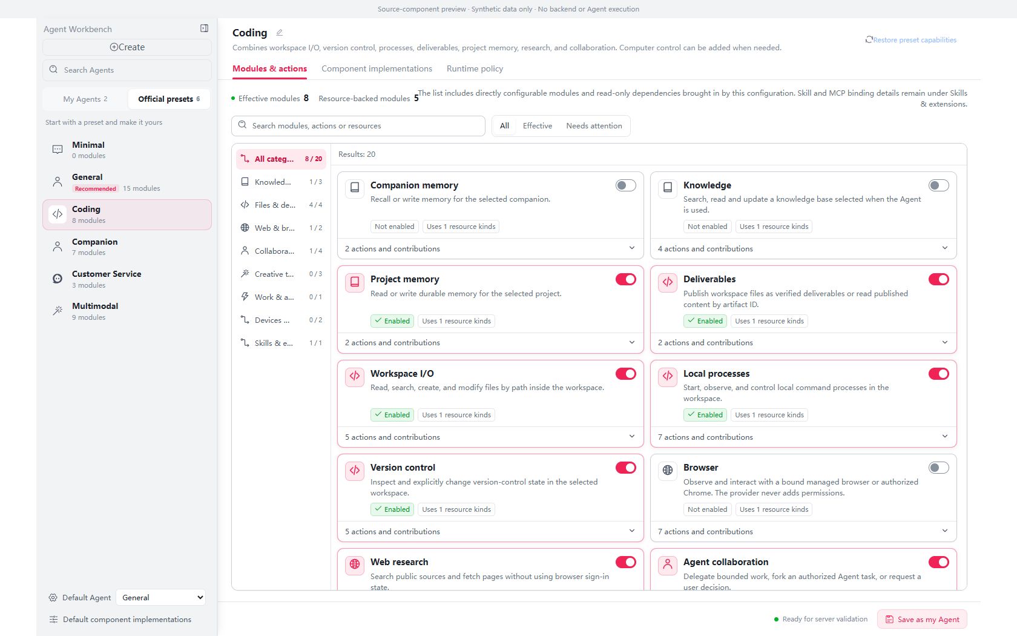
Task: Expand Knowledge 4 actions and contributions
Action: click(x=803, y=248)
